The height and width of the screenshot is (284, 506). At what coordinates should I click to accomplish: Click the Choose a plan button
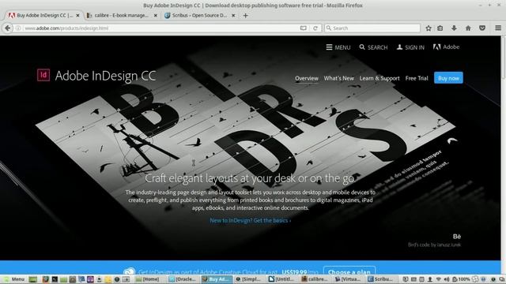point(349,272)
